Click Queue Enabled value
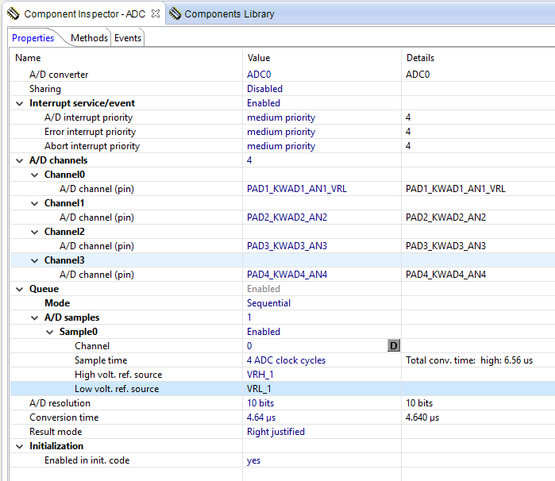 click(264, 289)
